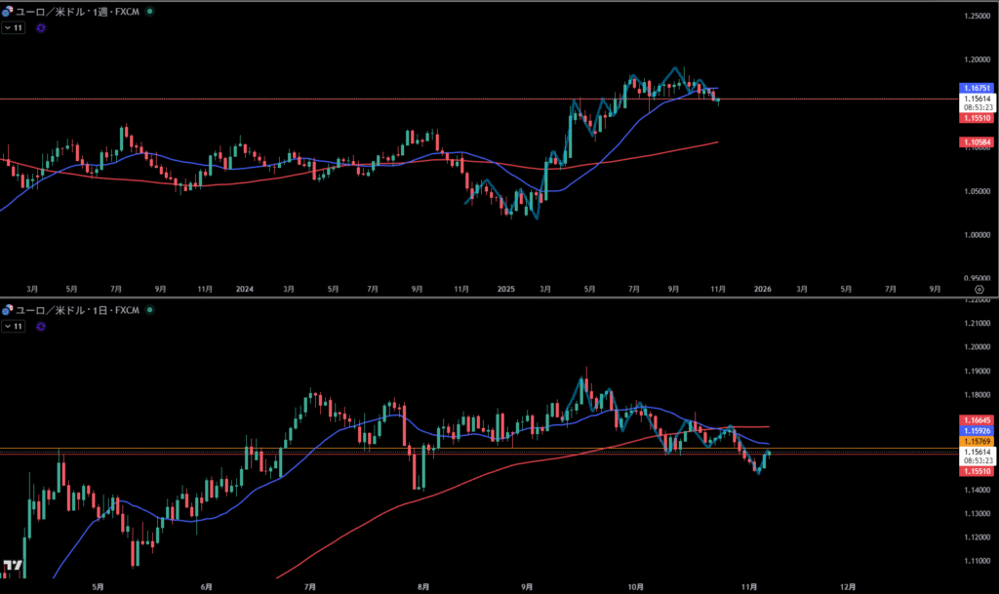Click the EUR/USD flag icon on weekly chart
The width and height of the screenshot is (999, 594).
coord(9,13)
